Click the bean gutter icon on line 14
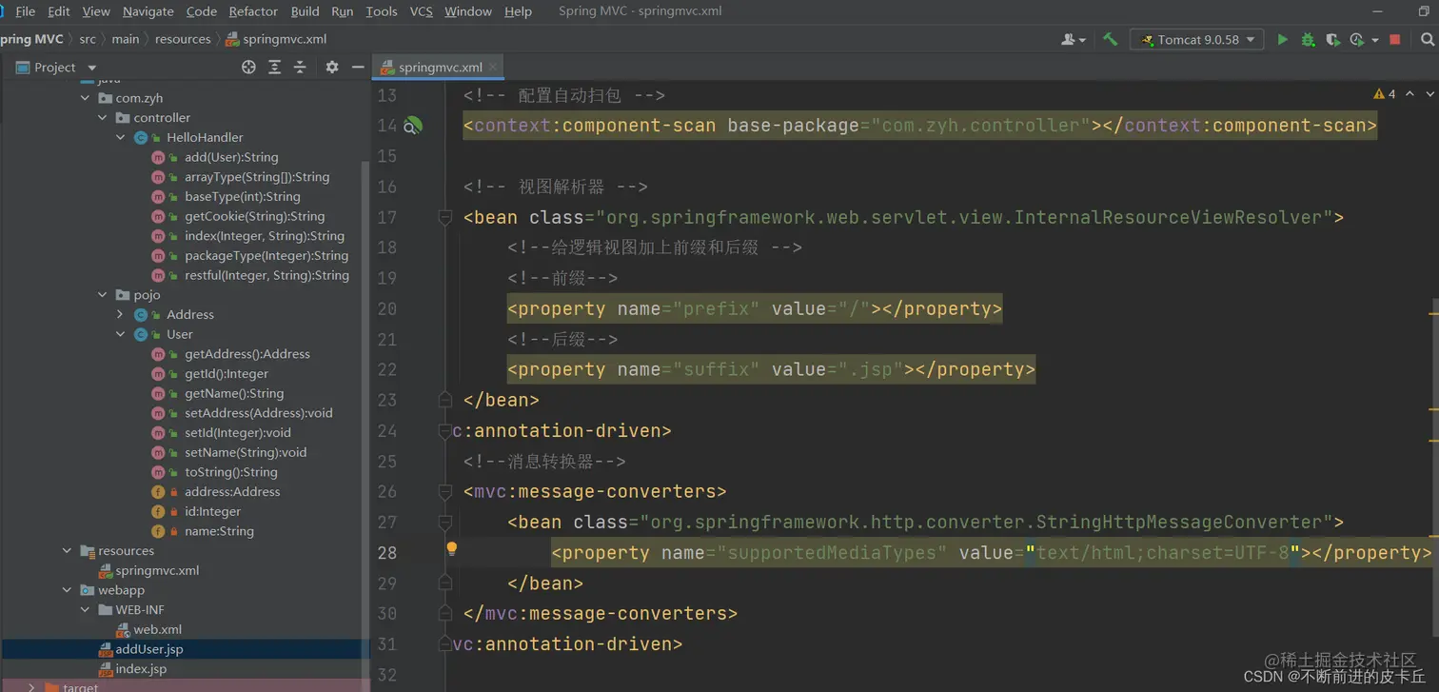This screenshot has width=1439, height=692. (x=412, y=126)
